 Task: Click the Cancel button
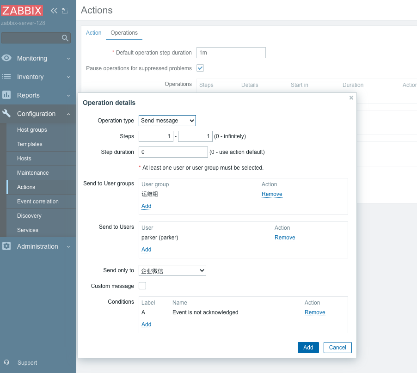337,348
